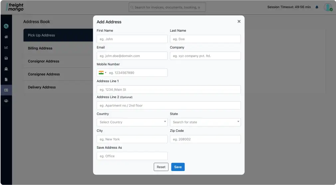The height and width of the screenshot is (185, 336).
Task: Click into the Address Line 1 field
Action: (169, 90)
